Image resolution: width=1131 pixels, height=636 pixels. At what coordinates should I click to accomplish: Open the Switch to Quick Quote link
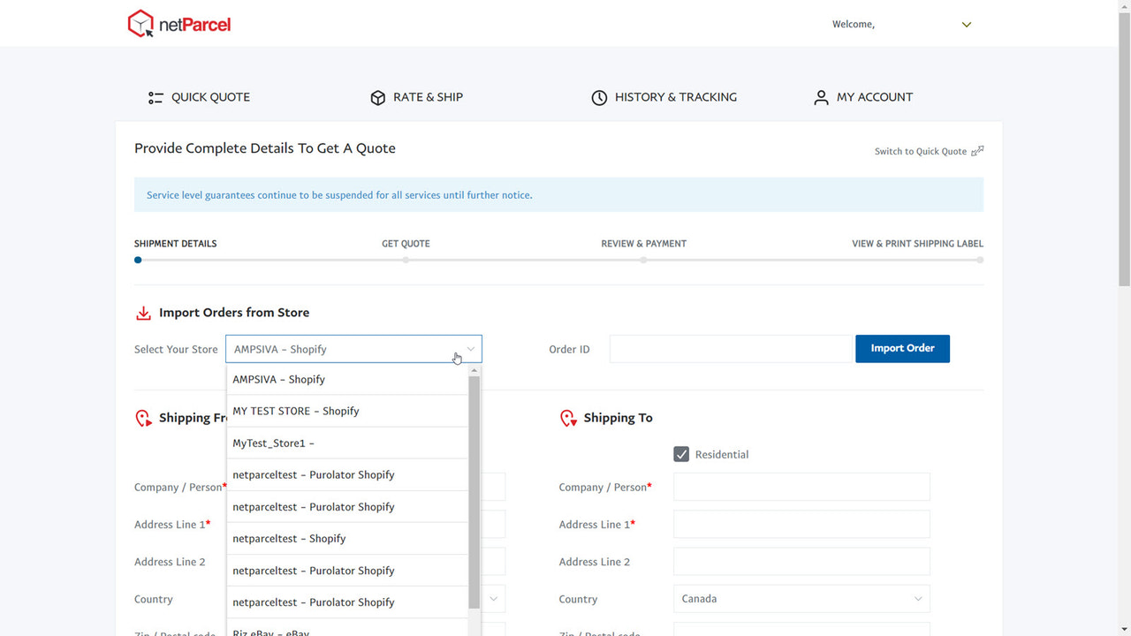coord(921,151)
